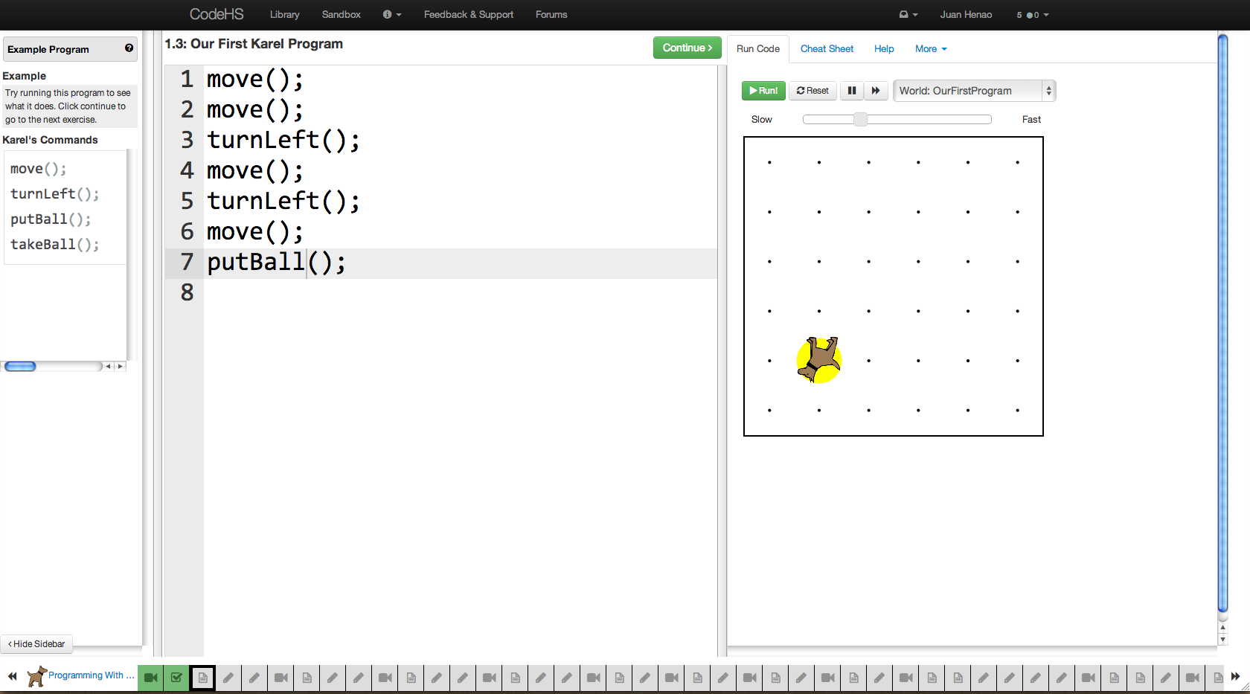The height and width of the screenshot is (694, 1250).
Task: Click the sidebar horizontal scrollbar thumb
Action: (x=20, y=366)
